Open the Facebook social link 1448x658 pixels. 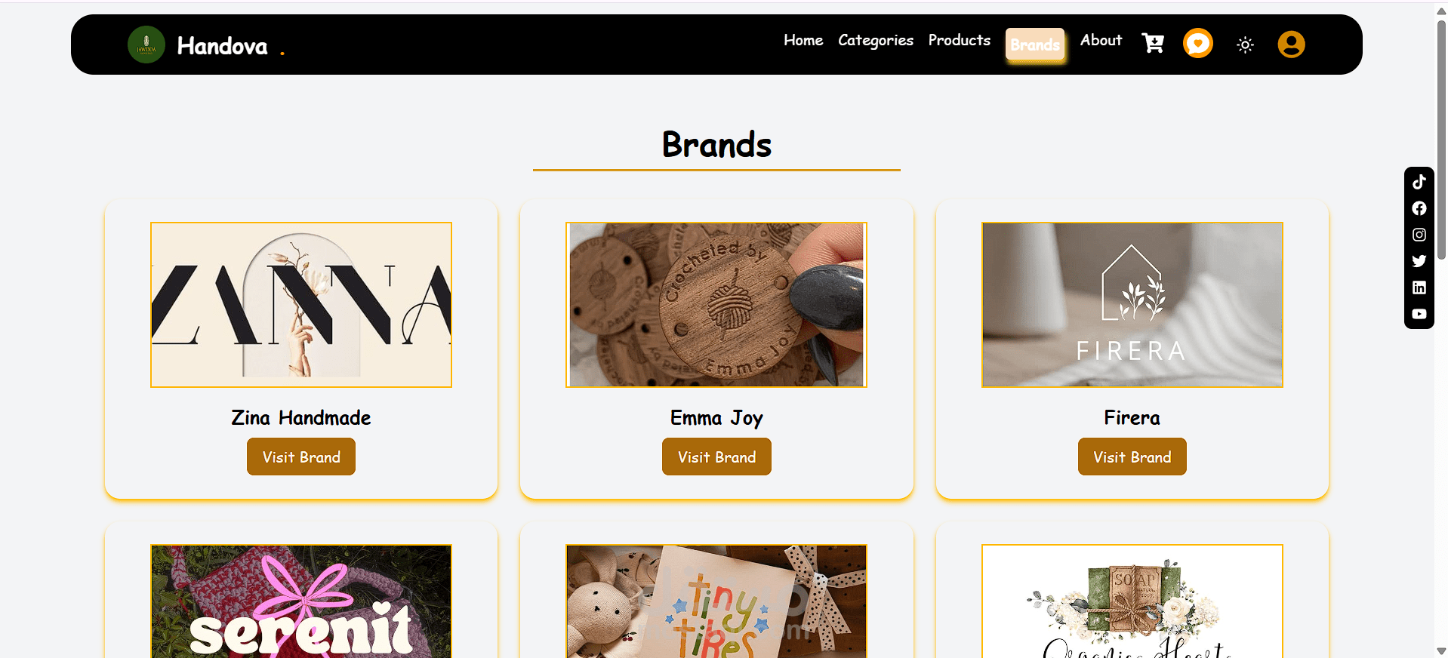click(1419, 208)
